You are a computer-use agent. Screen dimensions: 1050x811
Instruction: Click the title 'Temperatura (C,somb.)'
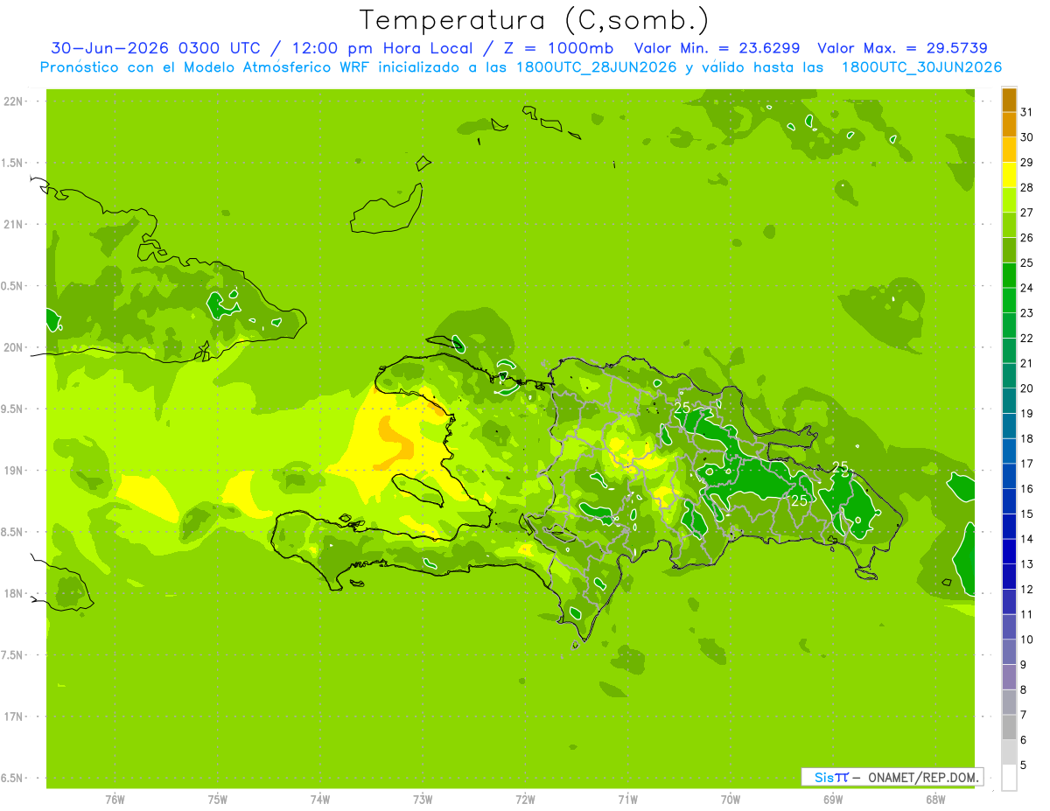[x=534, y=20]
